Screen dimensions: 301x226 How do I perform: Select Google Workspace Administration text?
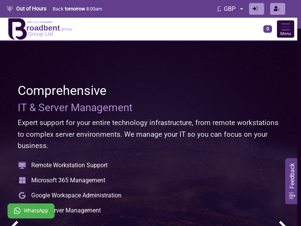point(76,195)
